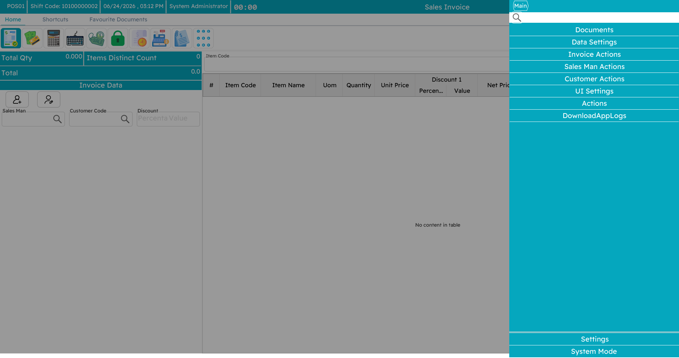Open the sale price tag icon

[x=96, y=38]
